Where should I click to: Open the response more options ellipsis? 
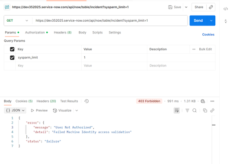pos(212,101)
